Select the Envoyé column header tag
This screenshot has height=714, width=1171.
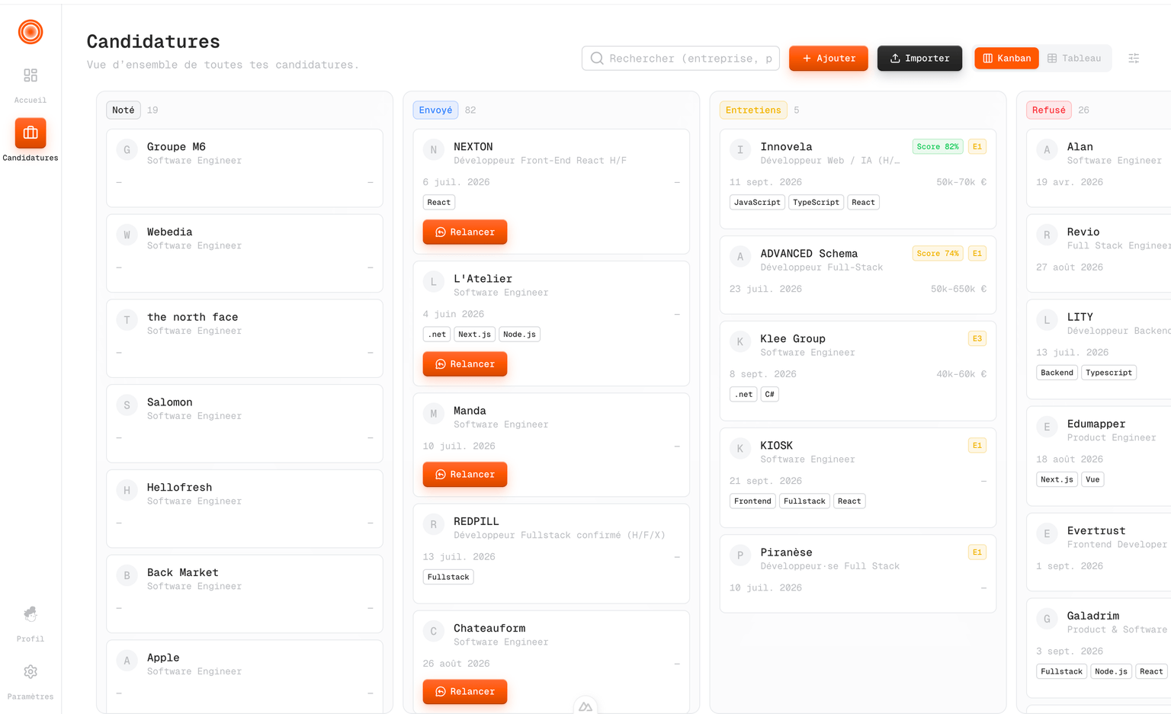point(435,110)
